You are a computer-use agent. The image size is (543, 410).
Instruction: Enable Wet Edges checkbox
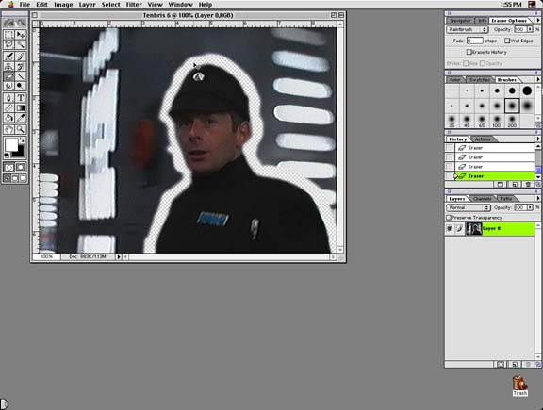[x=507, y=41]
